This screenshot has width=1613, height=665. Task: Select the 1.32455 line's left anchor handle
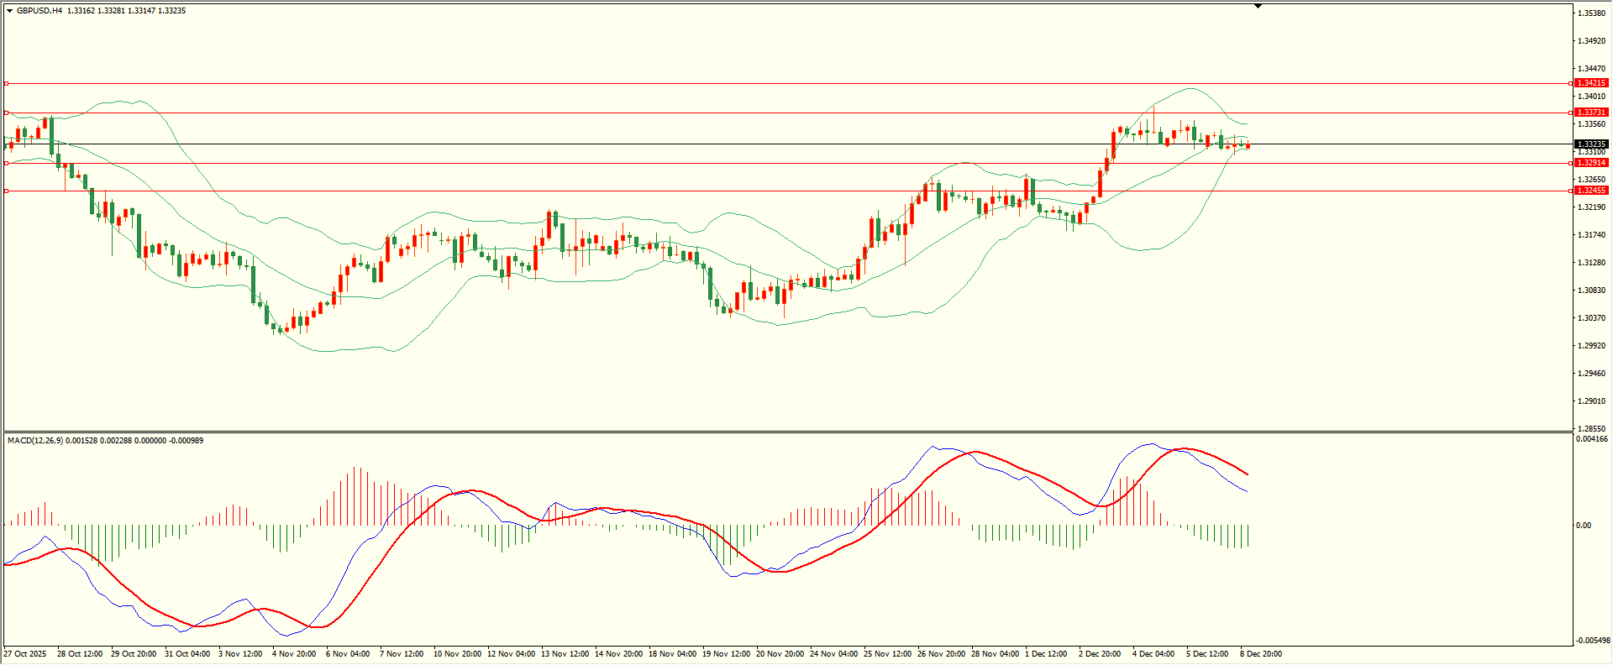point(7,191)
